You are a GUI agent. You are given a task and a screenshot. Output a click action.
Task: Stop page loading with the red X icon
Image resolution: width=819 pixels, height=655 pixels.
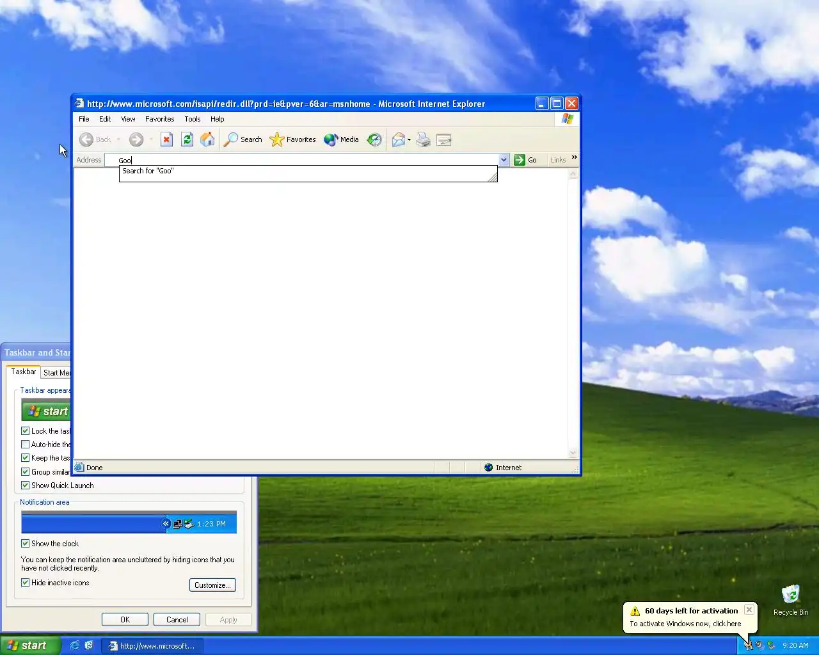(x=166, y=139)
